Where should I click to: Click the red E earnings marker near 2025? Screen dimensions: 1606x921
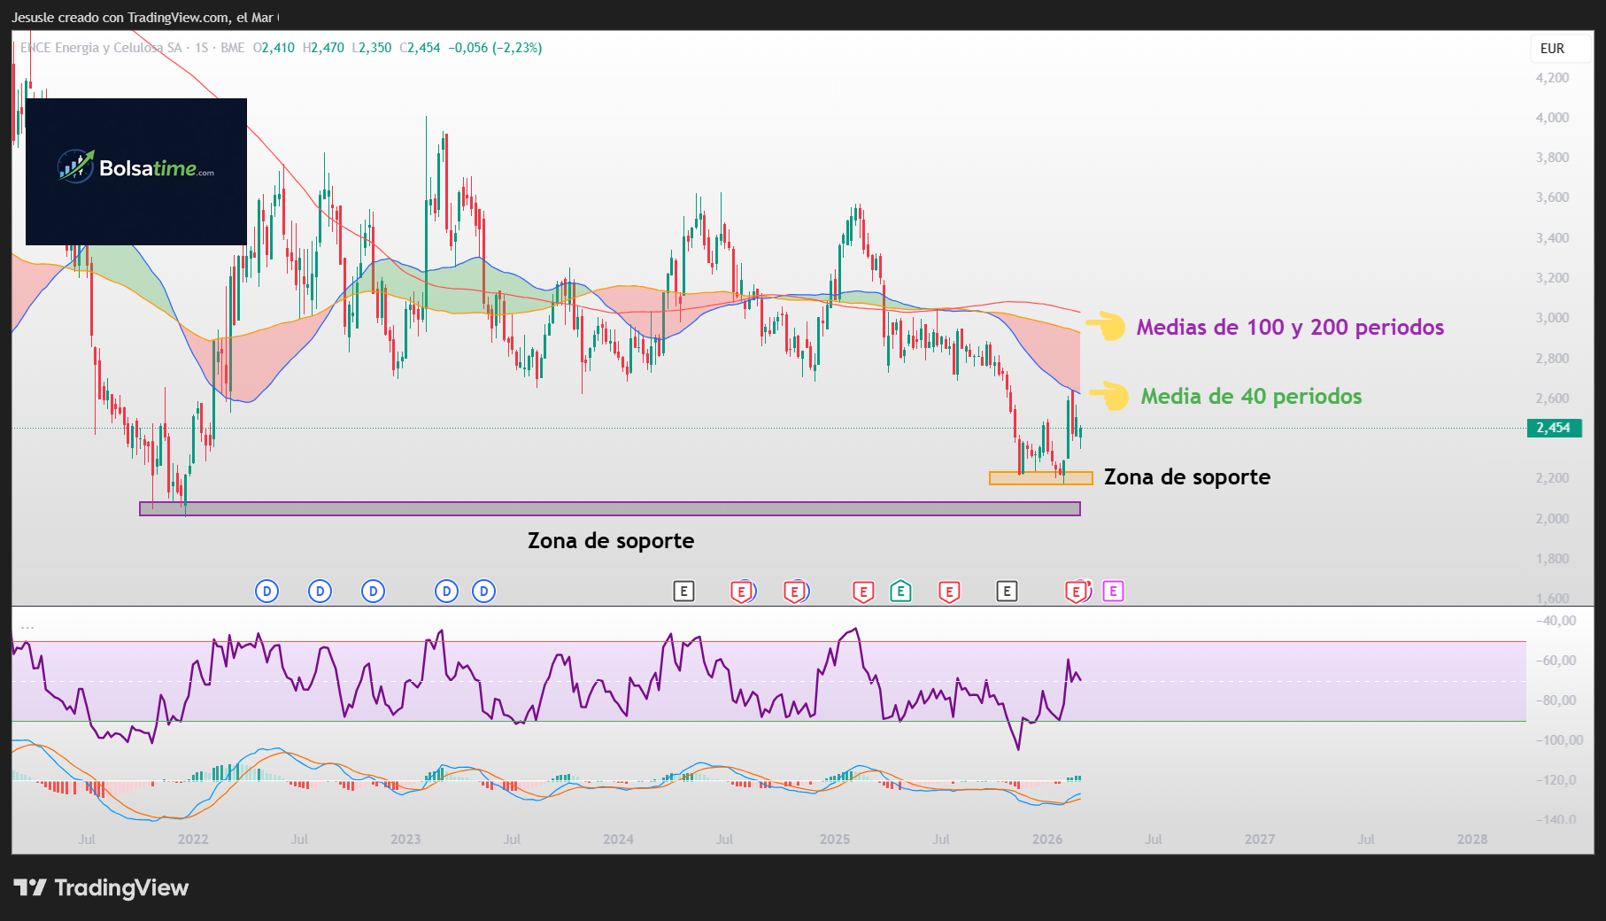click(x=863, y=591)
